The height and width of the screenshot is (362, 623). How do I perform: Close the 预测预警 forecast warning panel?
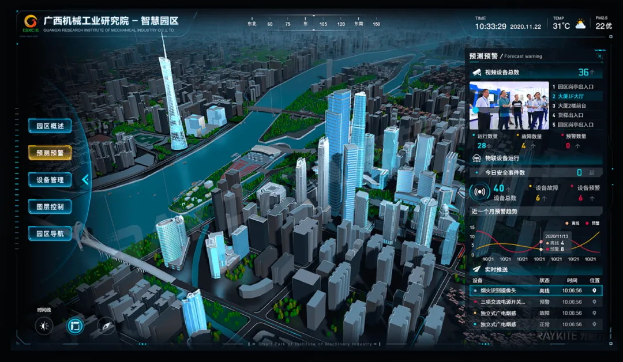599,56
